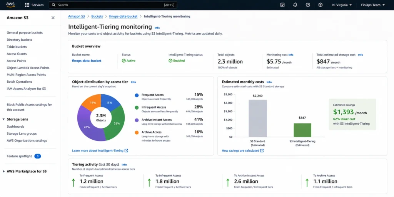
Task: Open IAM Access Analyzer for S3
Action: (x=26, y=89)
